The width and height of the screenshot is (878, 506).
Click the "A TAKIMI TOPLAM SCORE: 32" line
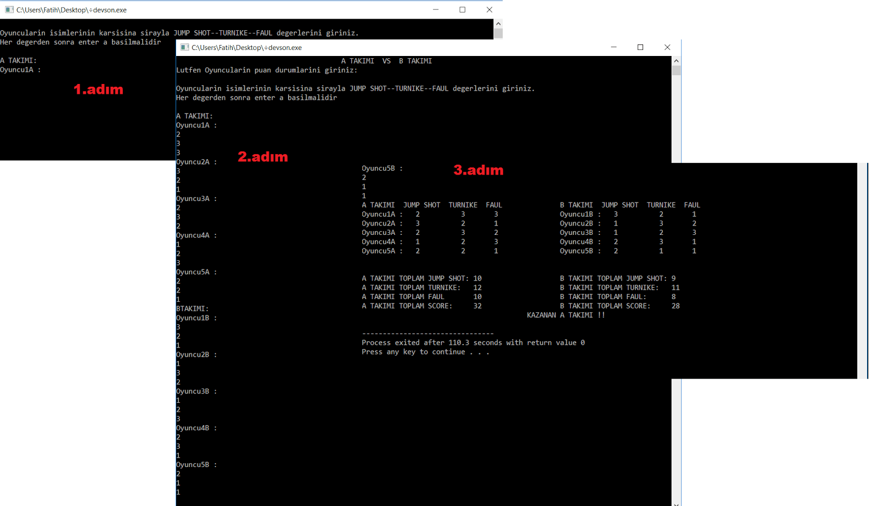(x=421, y=306)
